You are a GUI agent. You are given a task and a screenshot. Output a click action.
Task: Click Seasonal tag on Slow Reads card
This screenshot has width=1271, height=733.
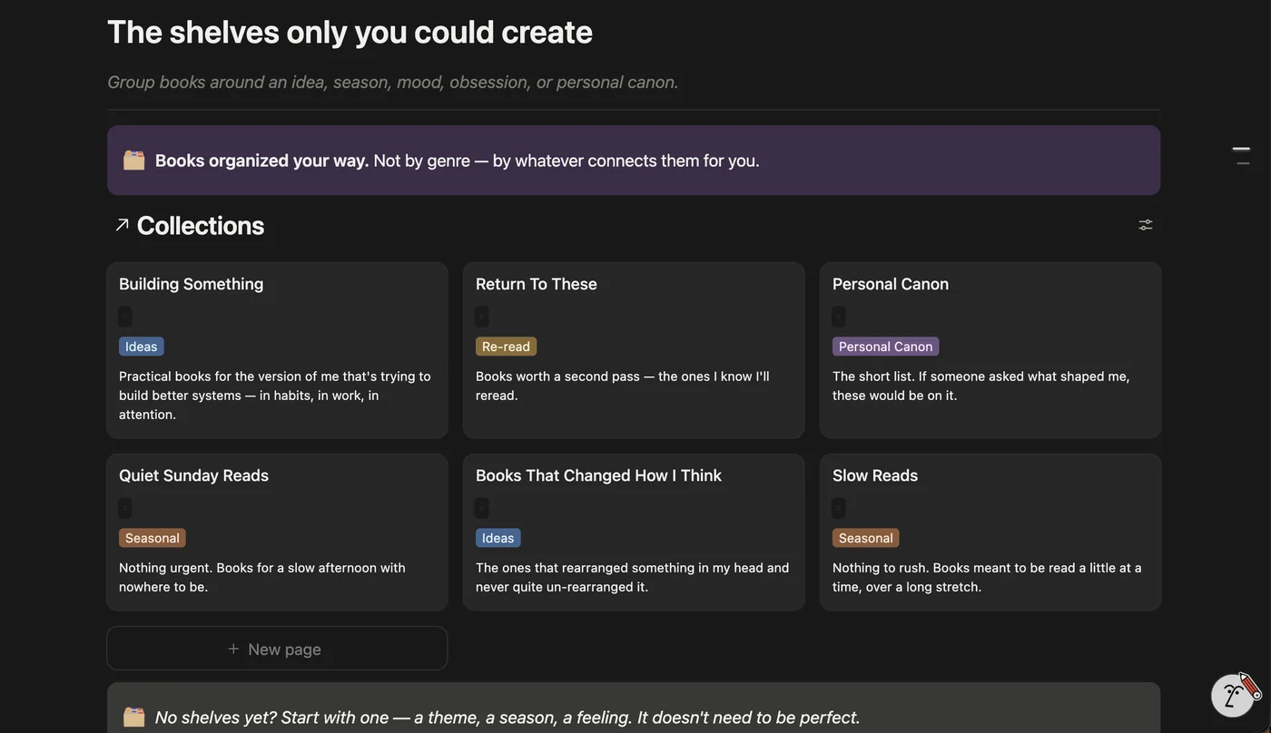[866, 538]
